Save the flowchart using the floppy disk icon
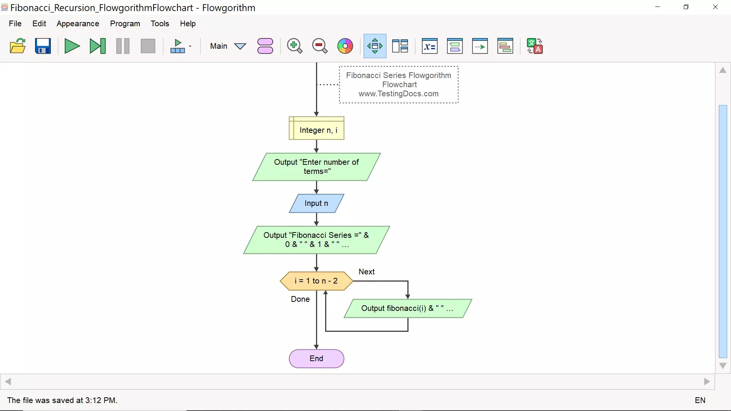The image size is (731, 411). coord(43,46)
